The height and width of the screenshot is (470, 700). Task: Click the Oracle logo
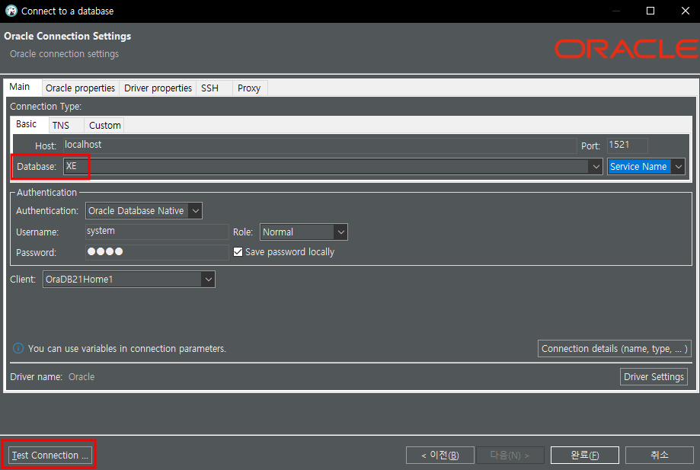pyautogui.click(x=626, y=49)
